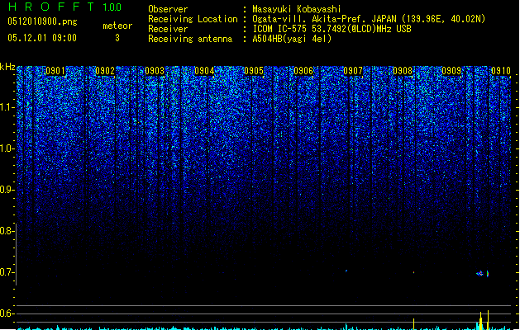Click the 0905 time marker

(x=254, y=71)
